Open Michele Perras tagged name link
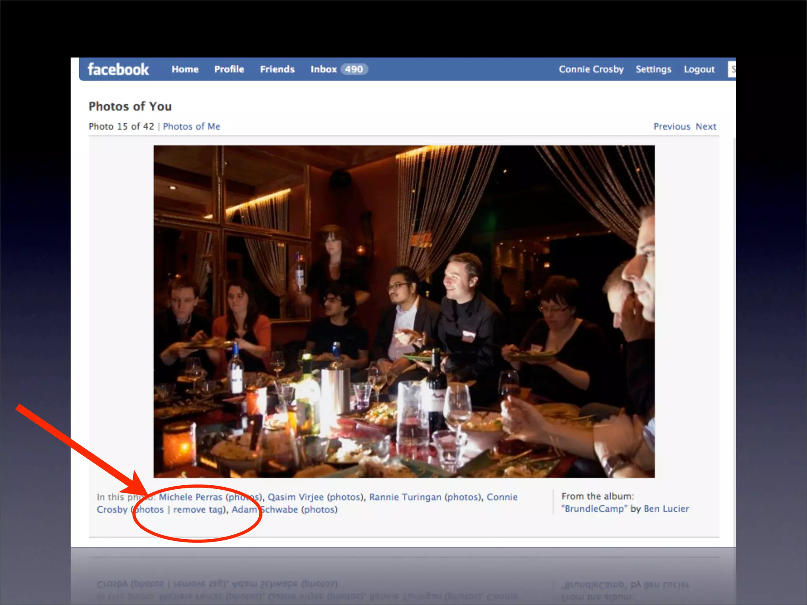Image resolution: width=807 pixels, height=605 pixels. point(191,497)
